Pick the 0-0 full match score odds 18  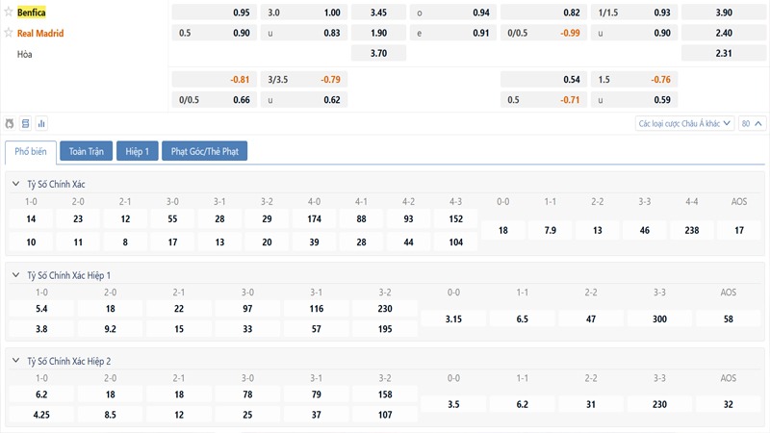pos(503,231)
